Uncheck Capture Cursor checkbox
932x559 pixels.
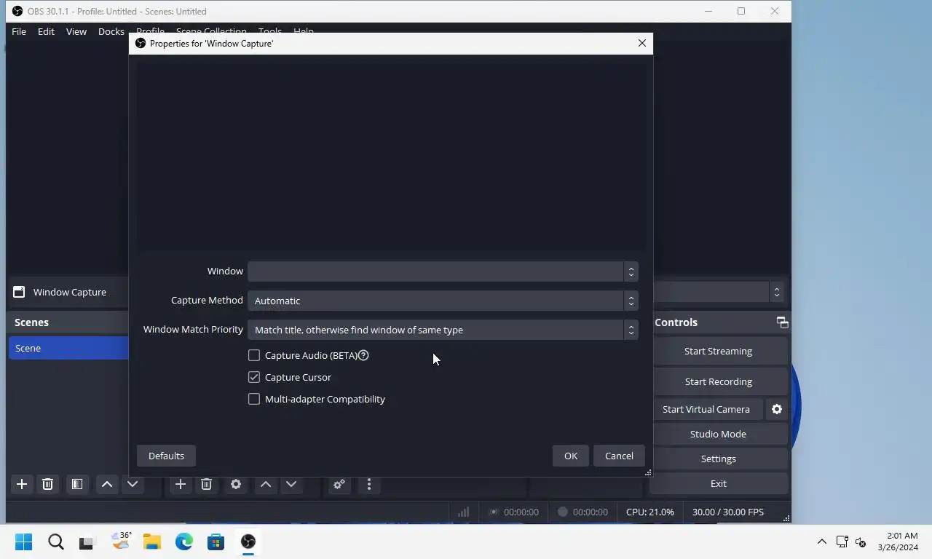tap(254, 377)
